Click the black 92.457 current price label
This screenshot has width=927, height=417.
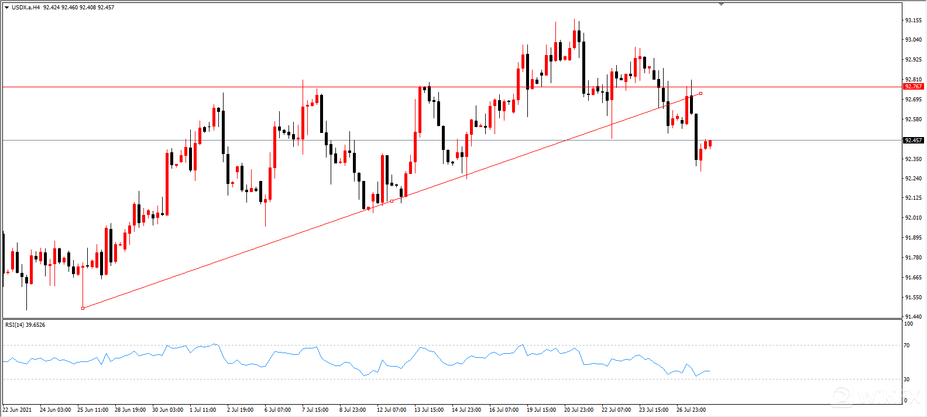(913, 141)
